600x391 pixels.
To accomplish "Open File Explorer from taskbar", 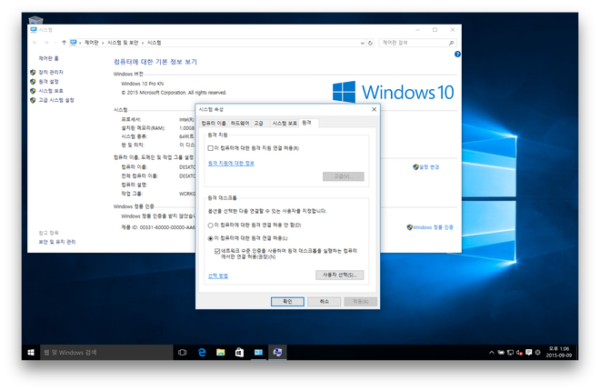I will tap(220, 353).
